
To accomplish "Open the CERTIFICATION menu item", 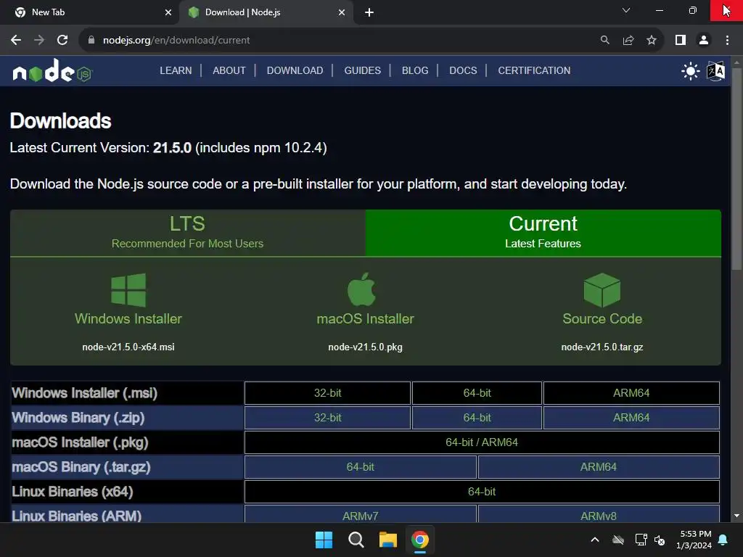I will [534, 70].
